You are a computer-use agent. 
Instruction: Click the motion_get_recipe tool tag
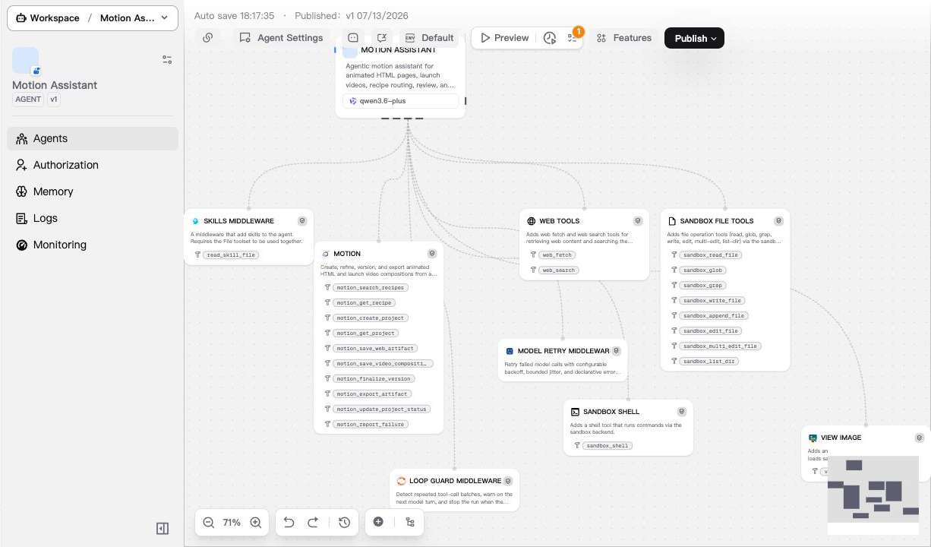tap(365, 303)
